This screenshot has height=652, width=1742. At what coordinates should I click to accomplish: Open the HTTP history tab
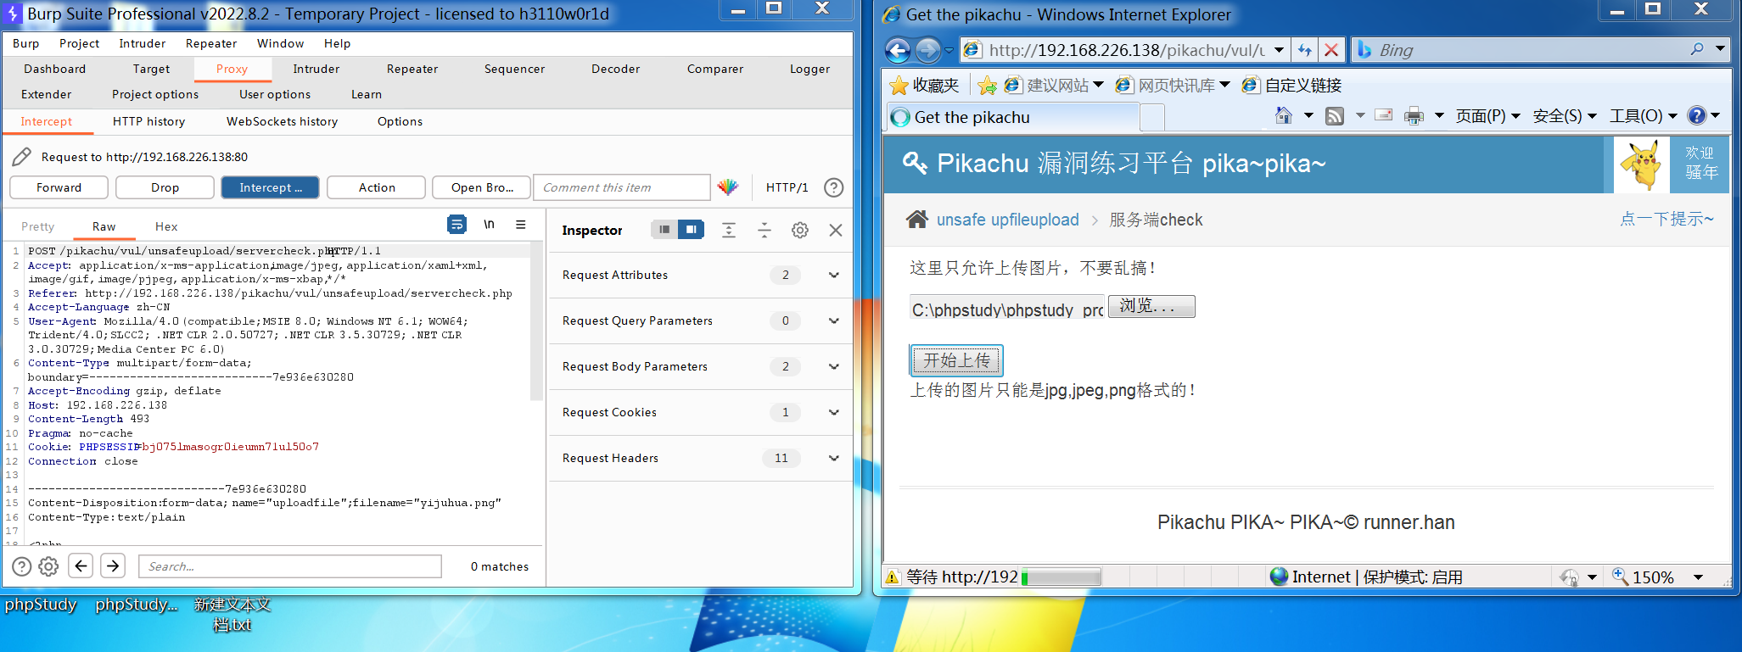click(x=148, y=121)
